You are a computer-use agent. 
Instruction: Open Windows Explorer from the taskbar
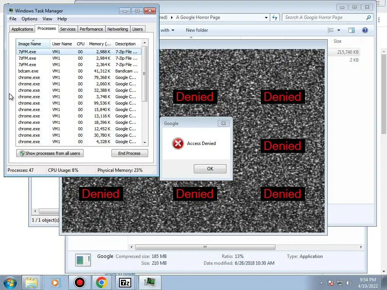[x=31, y=282]
